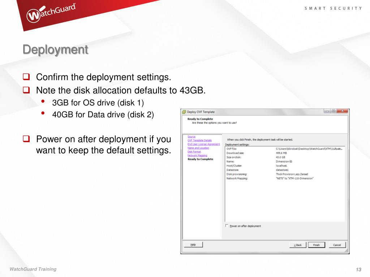Click Thick Provision Lazy Zeroed value
The width and height of the screenshot is (370, 277).
(292, 174)
